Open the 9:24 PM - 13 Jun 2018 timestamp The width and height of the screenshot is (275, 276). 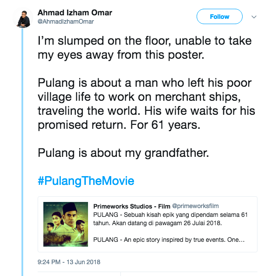69,262
